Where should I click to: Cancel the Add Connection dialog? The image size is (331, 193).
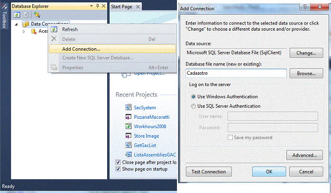[x=306, y=172]
